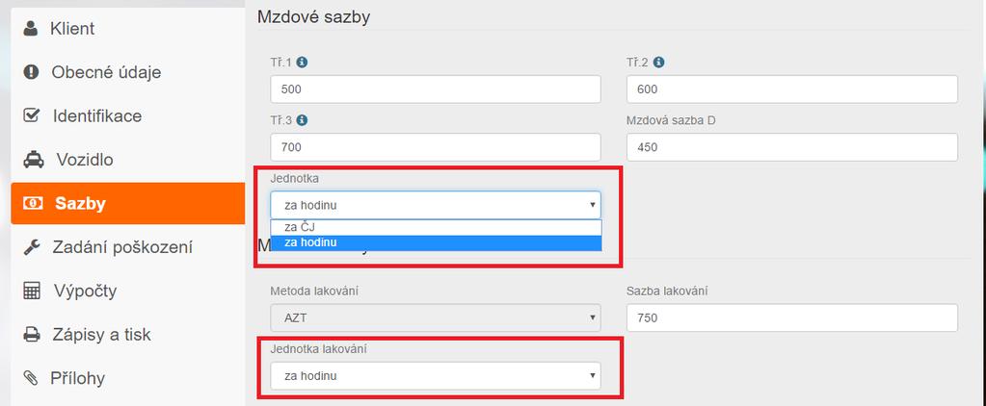Screen dimensions: 986x406
Task: Open the Sazby menu item
Action: click(x=127, y=203)
